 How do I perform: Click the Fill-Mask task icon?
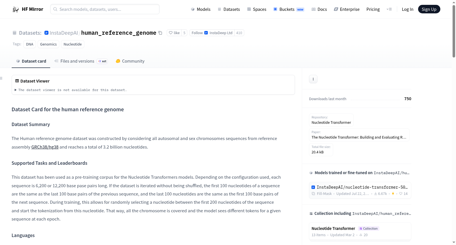point(313,194)
